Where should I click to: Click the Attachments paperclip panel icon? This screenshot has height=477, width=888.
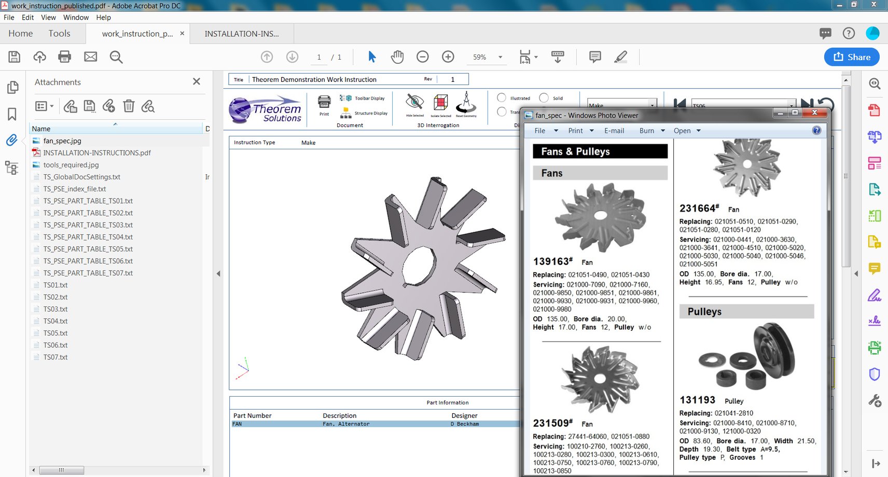[x=12, y=140]
